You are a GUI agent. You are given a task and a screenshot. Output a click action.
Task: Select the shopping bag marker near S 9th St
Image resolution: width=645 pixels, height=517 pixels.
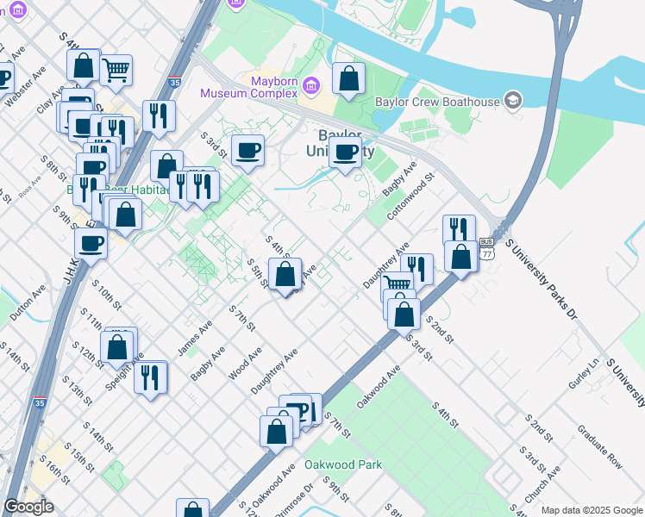point(125,215)
